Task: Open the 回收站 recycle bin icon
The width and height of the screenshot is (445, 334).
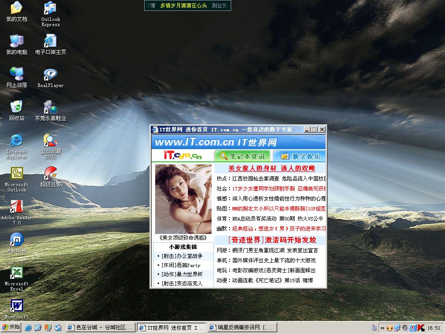Action: 17,111
